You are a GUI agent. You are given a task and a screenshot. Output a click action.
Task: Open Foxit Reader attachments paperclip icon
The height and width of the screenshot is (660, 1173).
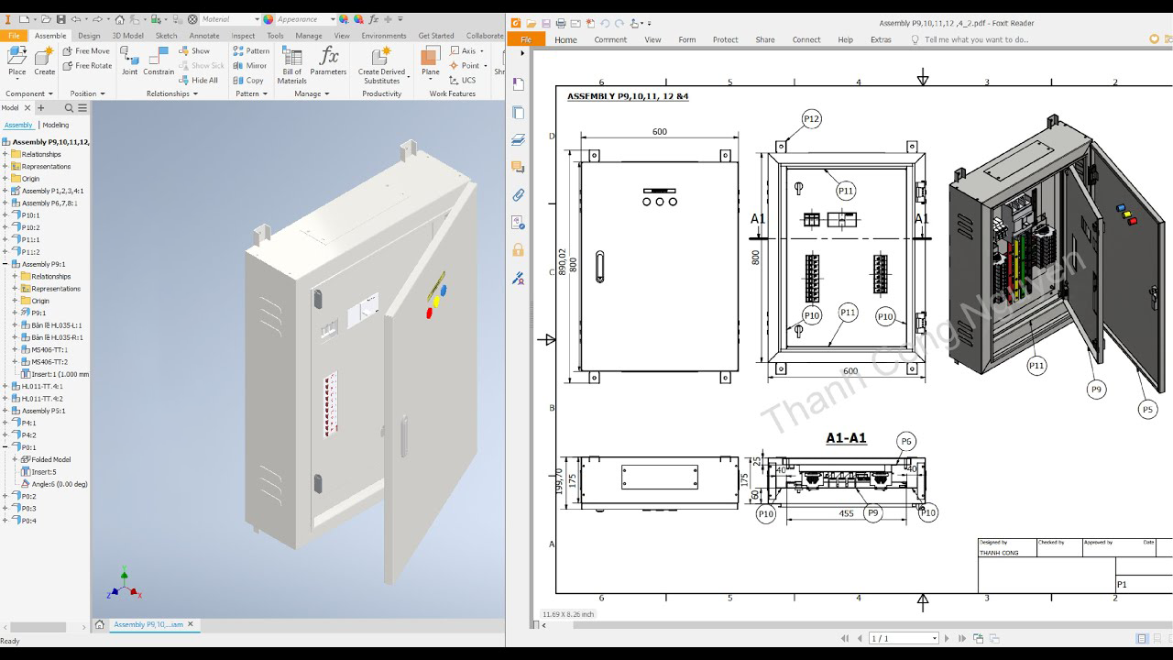(x=518, y=194)
